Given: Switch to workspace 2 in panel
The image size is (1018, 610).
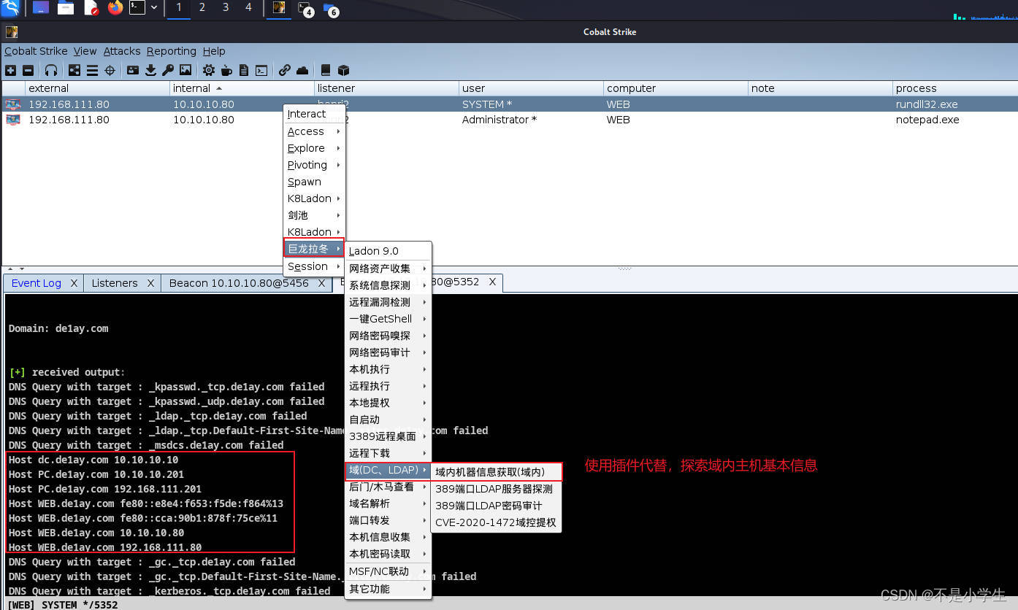Looking at the screenshot, I should click(202, 7).
